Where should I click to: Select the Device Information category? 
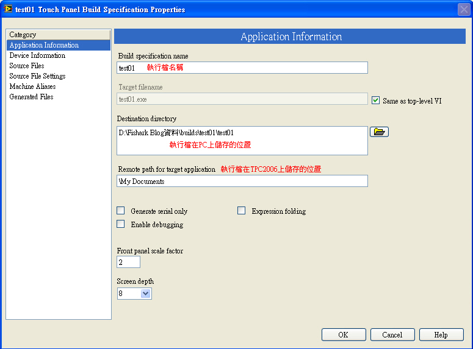(x=59, y=55)
